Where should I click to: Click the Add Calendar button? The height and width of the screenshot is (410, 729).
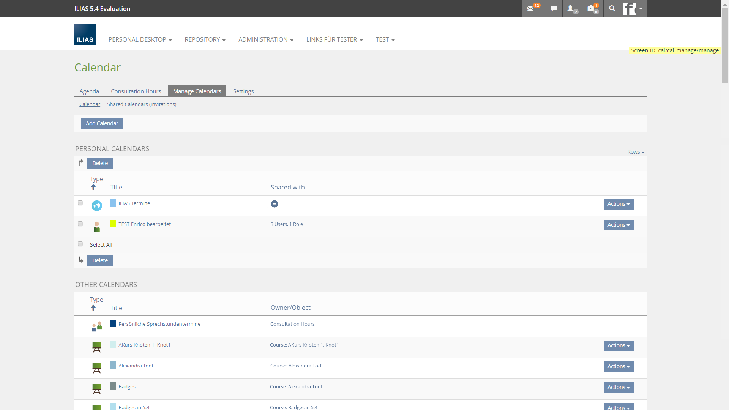[102, 123]
